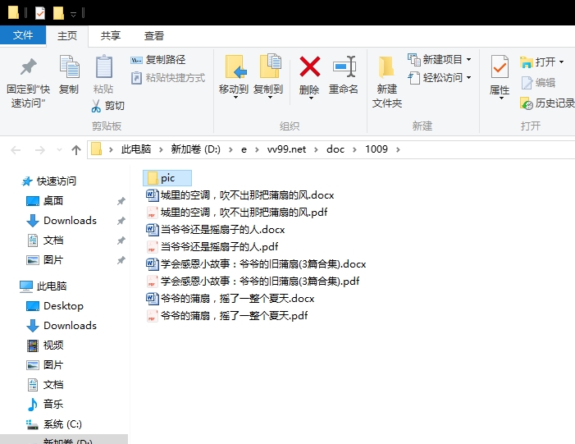The height and width of the screenshot is (444, 575).
Task: Click title bar New folder quick icon
Action: pyautogui.click(x=58, y=14)
